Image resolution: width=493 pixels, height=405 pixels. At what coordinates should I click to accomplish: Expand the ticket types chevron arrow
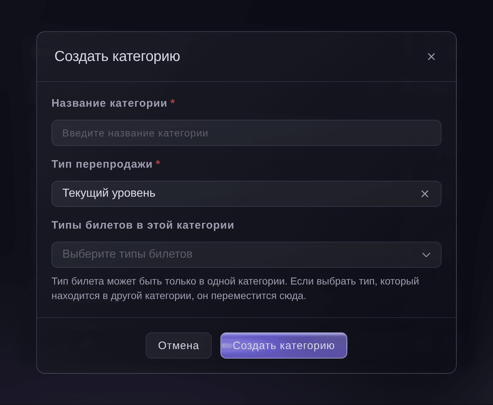point(426,255)
